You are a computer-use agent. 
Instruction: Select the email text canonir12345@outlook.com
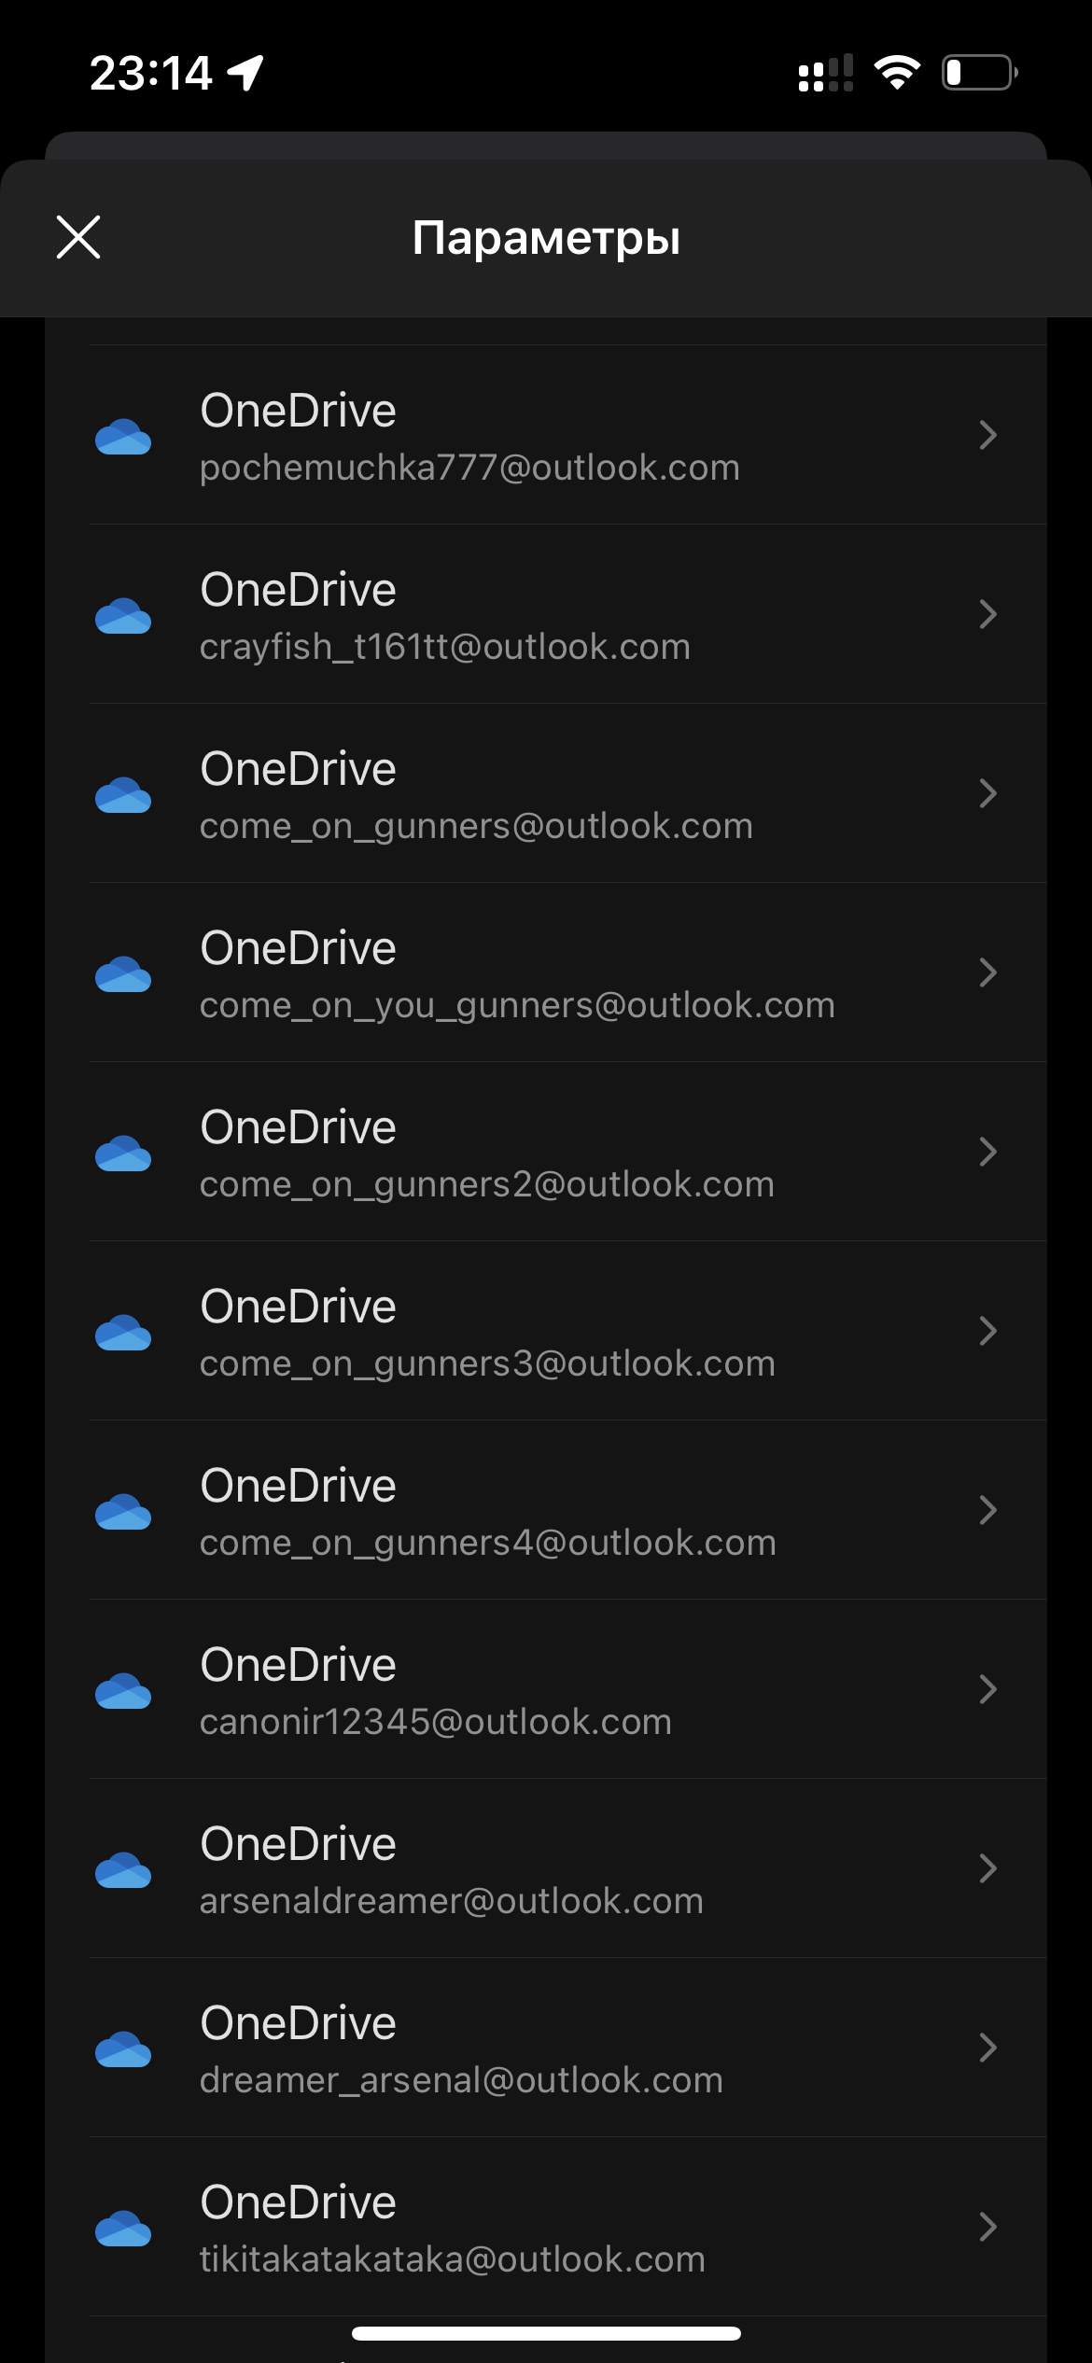click(436, 1722)
